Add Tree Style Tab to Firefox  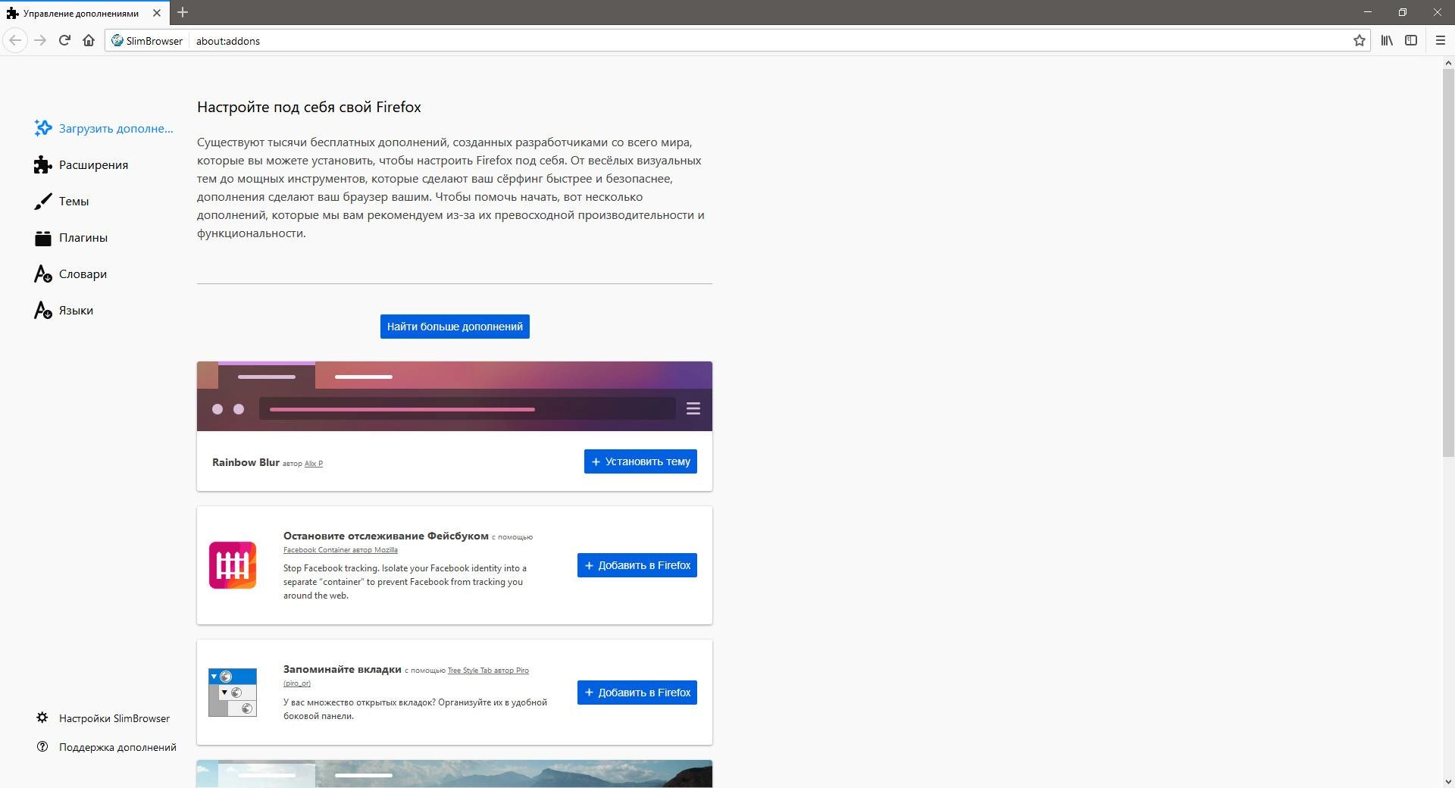point(637,693)
